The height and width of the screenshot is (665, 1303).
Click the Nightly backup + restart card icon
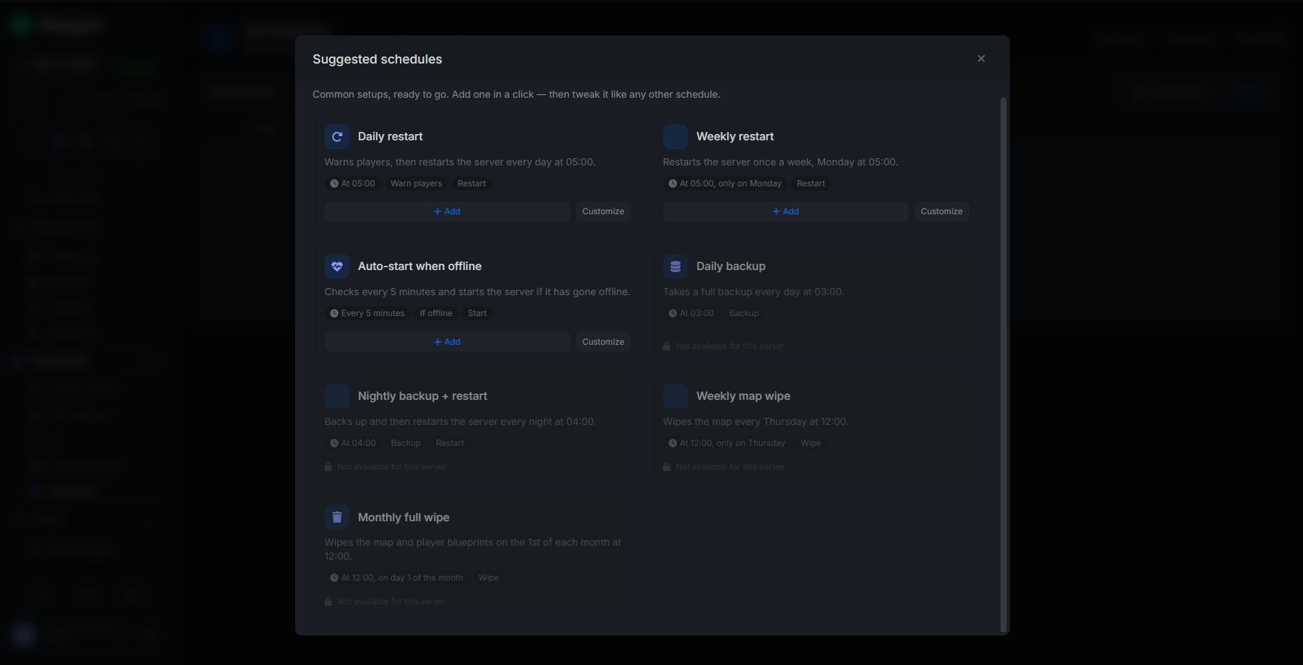tap(337, 396)
